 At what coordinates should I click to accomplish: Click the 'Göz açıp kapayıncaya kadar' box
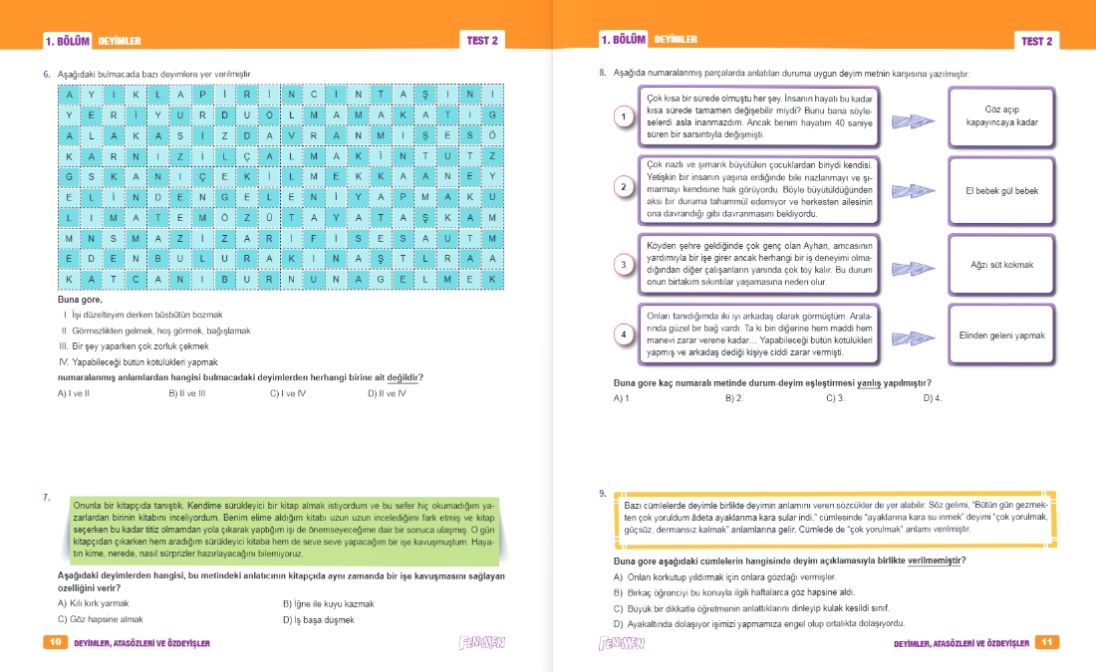(x=1001, y=116)
